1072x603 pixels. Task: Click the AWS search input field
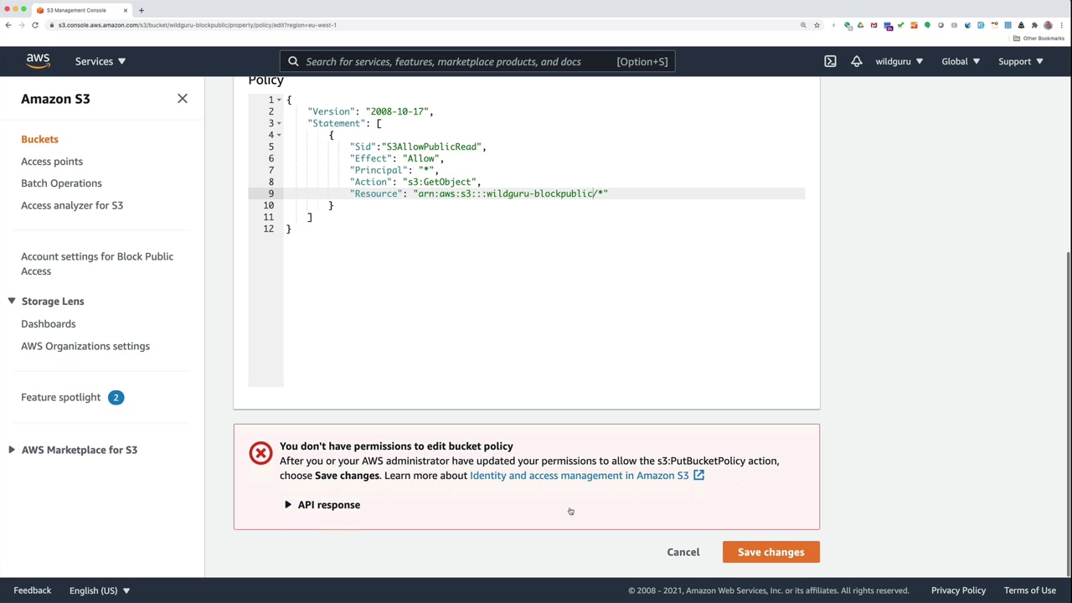[477, 61]
